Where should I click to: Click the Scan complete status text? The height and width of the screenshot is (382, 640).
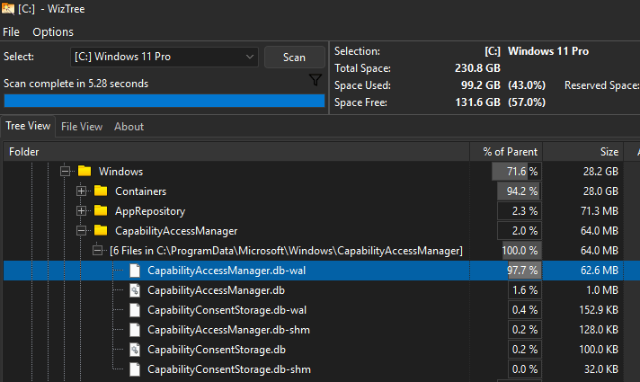[x=76, y=84]
